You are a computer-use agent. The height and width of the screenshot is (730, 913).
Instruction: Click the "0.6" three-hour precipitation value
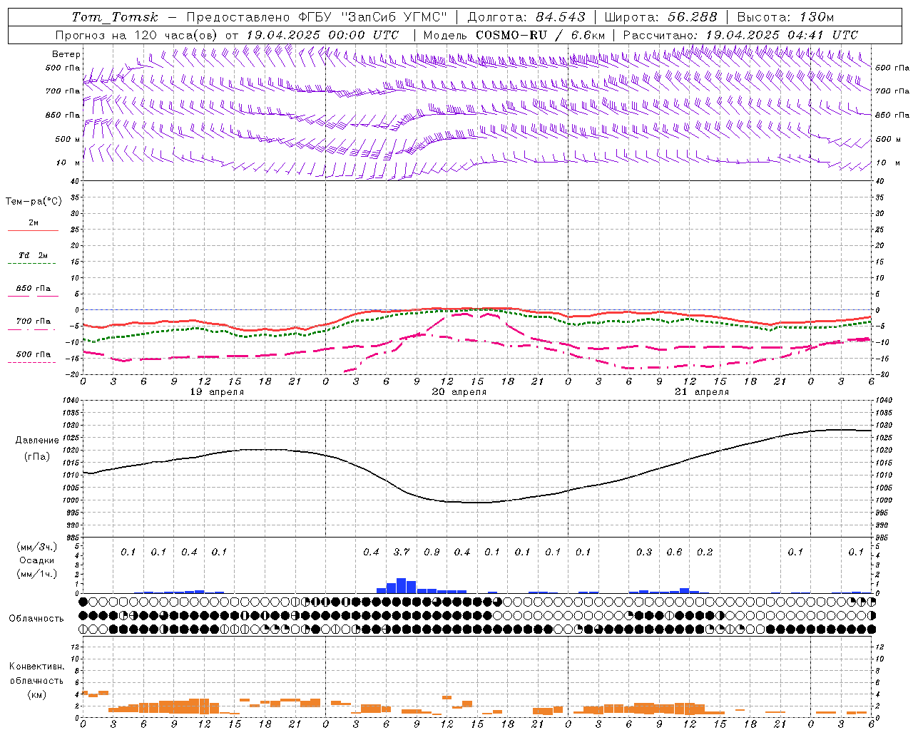(674, 552)
